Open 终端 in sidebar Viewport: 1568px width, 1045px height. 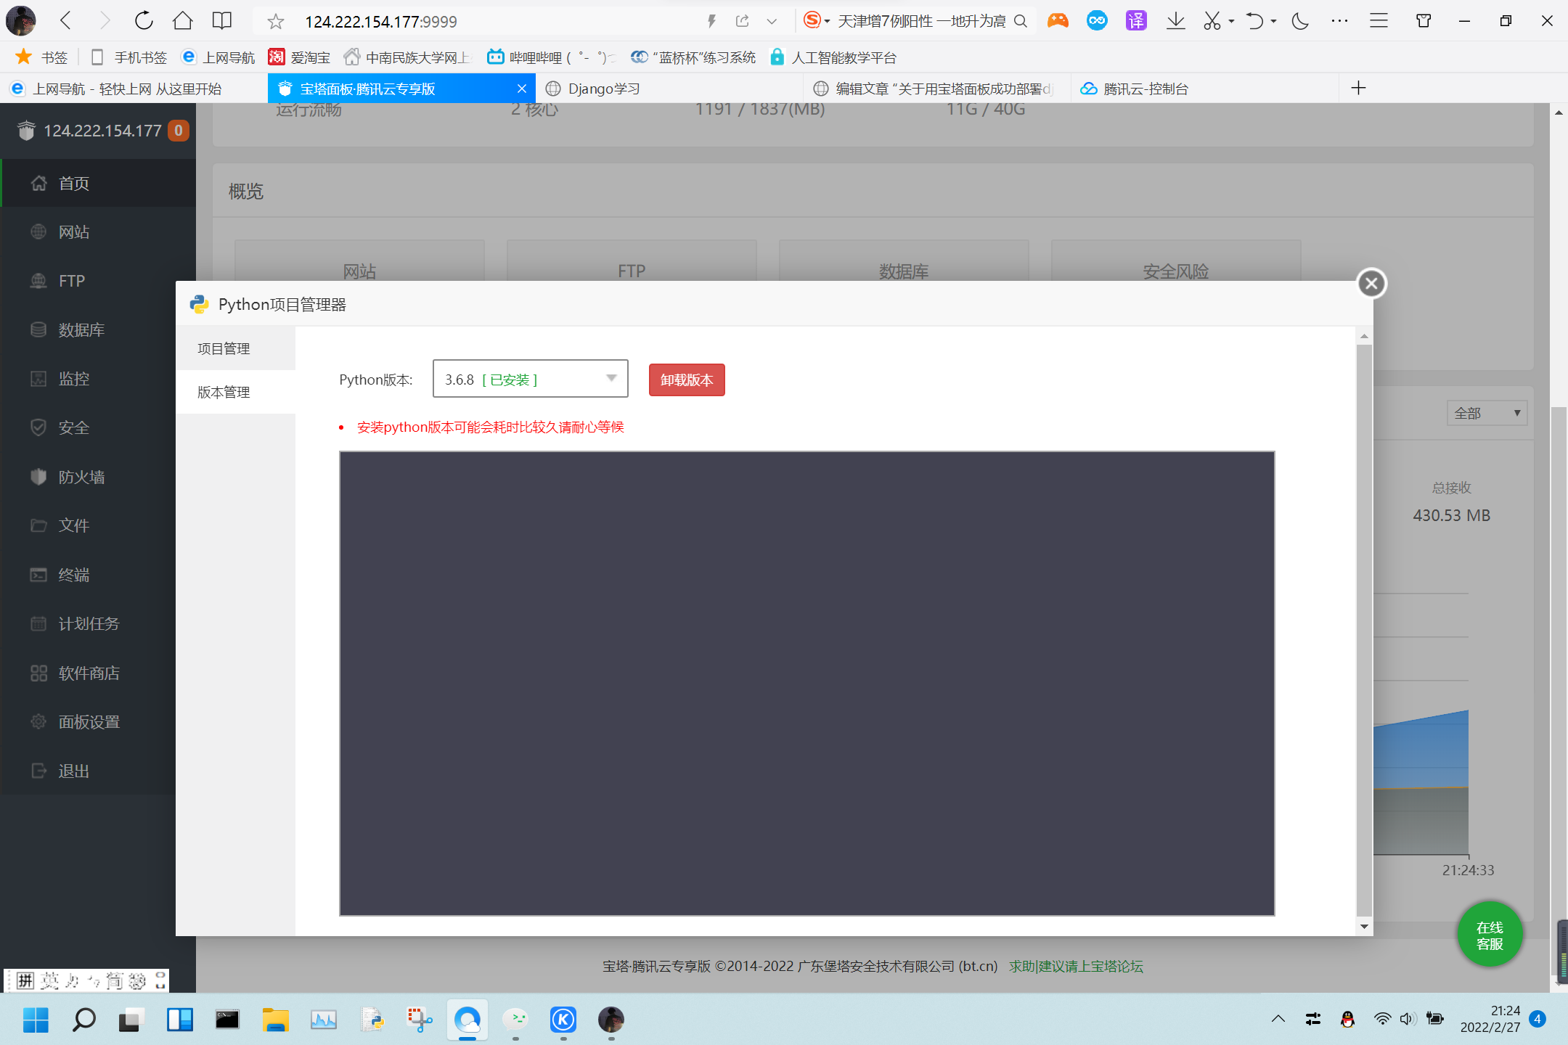pos(89,575)
